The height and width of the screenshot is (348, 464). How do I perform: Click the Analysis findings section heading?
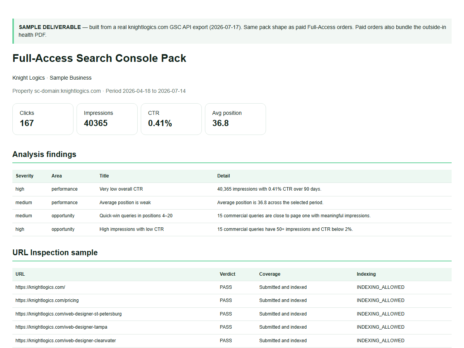coord(44,154)
